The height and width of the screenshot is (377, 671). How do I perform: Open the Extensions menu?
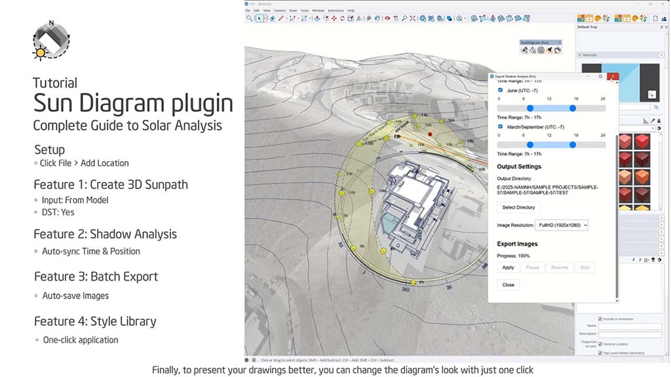[x=335, y=10]
